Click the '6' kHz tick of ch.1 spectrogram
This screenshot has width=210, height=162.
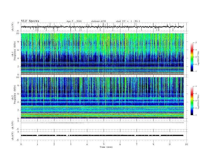(18, 50)
